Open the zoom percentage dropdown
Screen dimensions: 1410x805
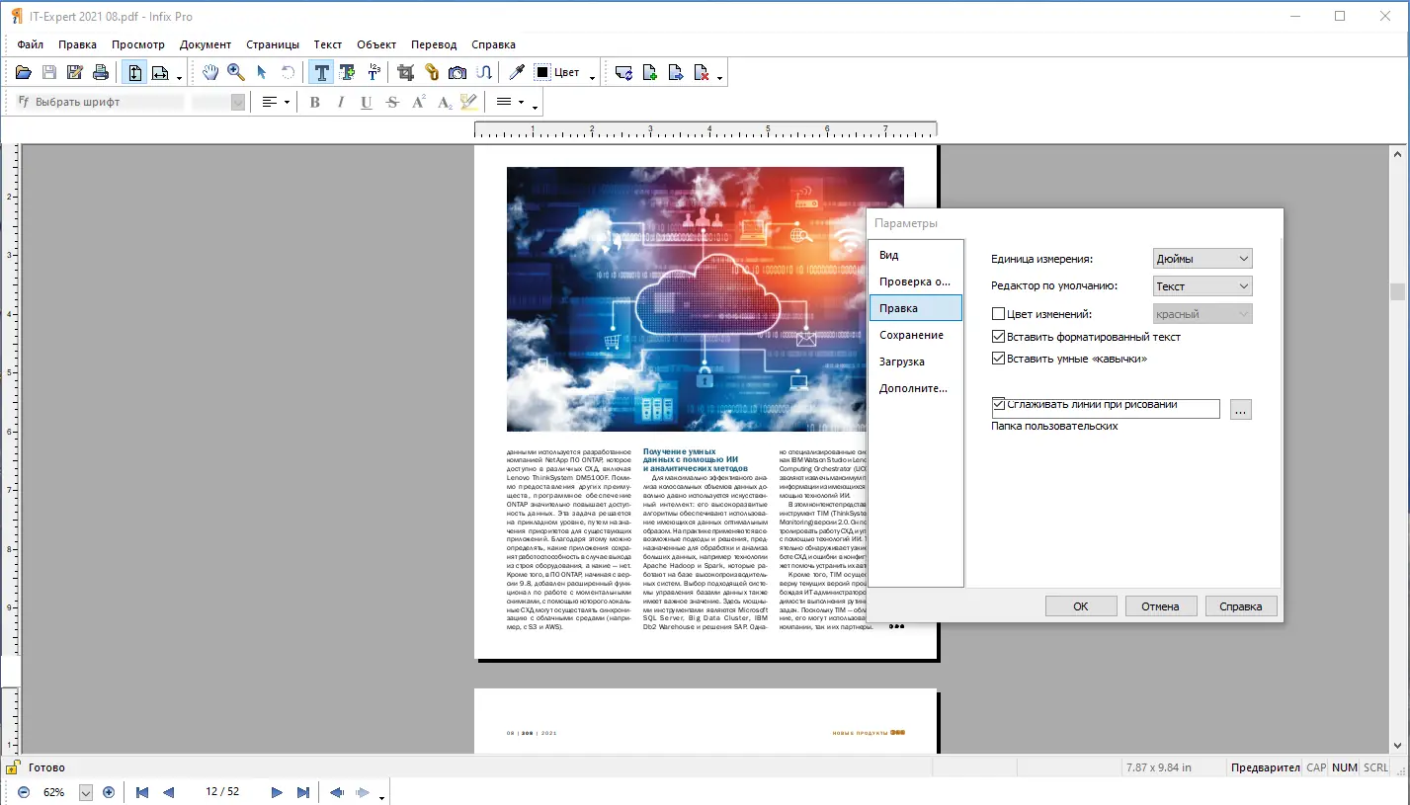coord(85,792)
